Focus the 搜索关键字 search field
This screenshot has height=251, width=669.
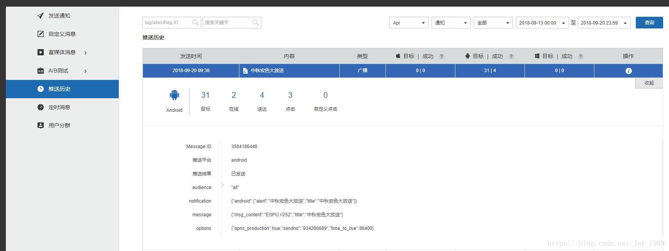pos(232,23)
